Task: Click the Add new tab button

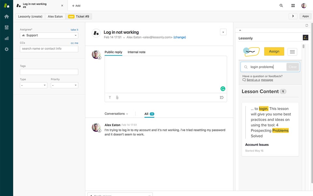Action: pyautogui.click(x=76, y=6)
